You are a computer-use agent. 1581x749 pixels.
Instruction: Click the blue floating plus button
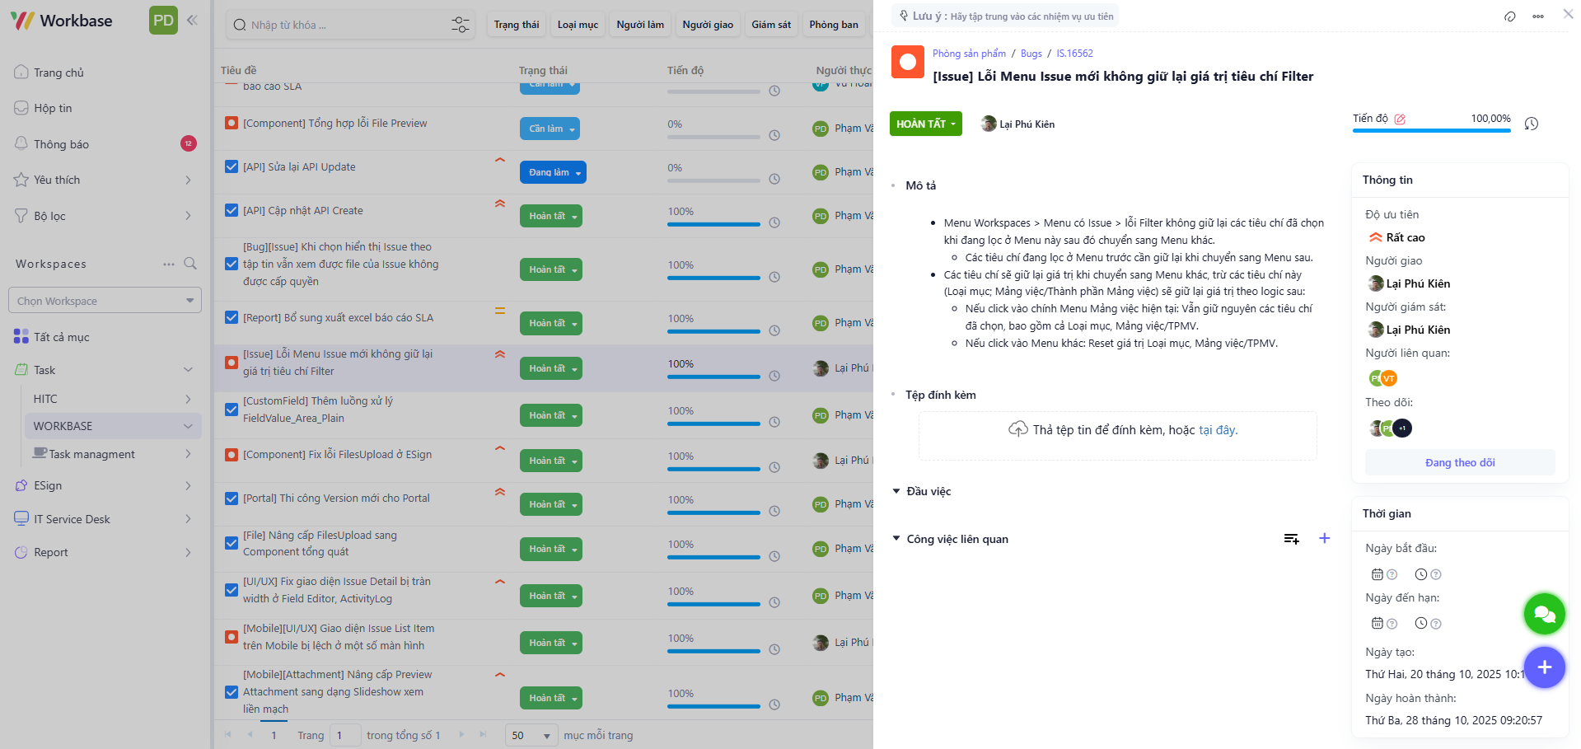click(x=1544, y=667)
